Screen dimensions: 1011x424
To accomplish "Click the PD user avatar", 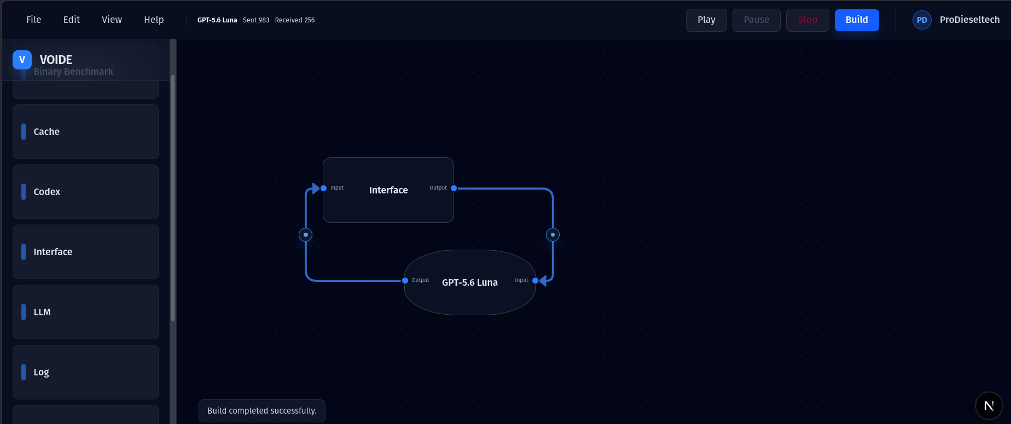I will (x=922, y=20).
